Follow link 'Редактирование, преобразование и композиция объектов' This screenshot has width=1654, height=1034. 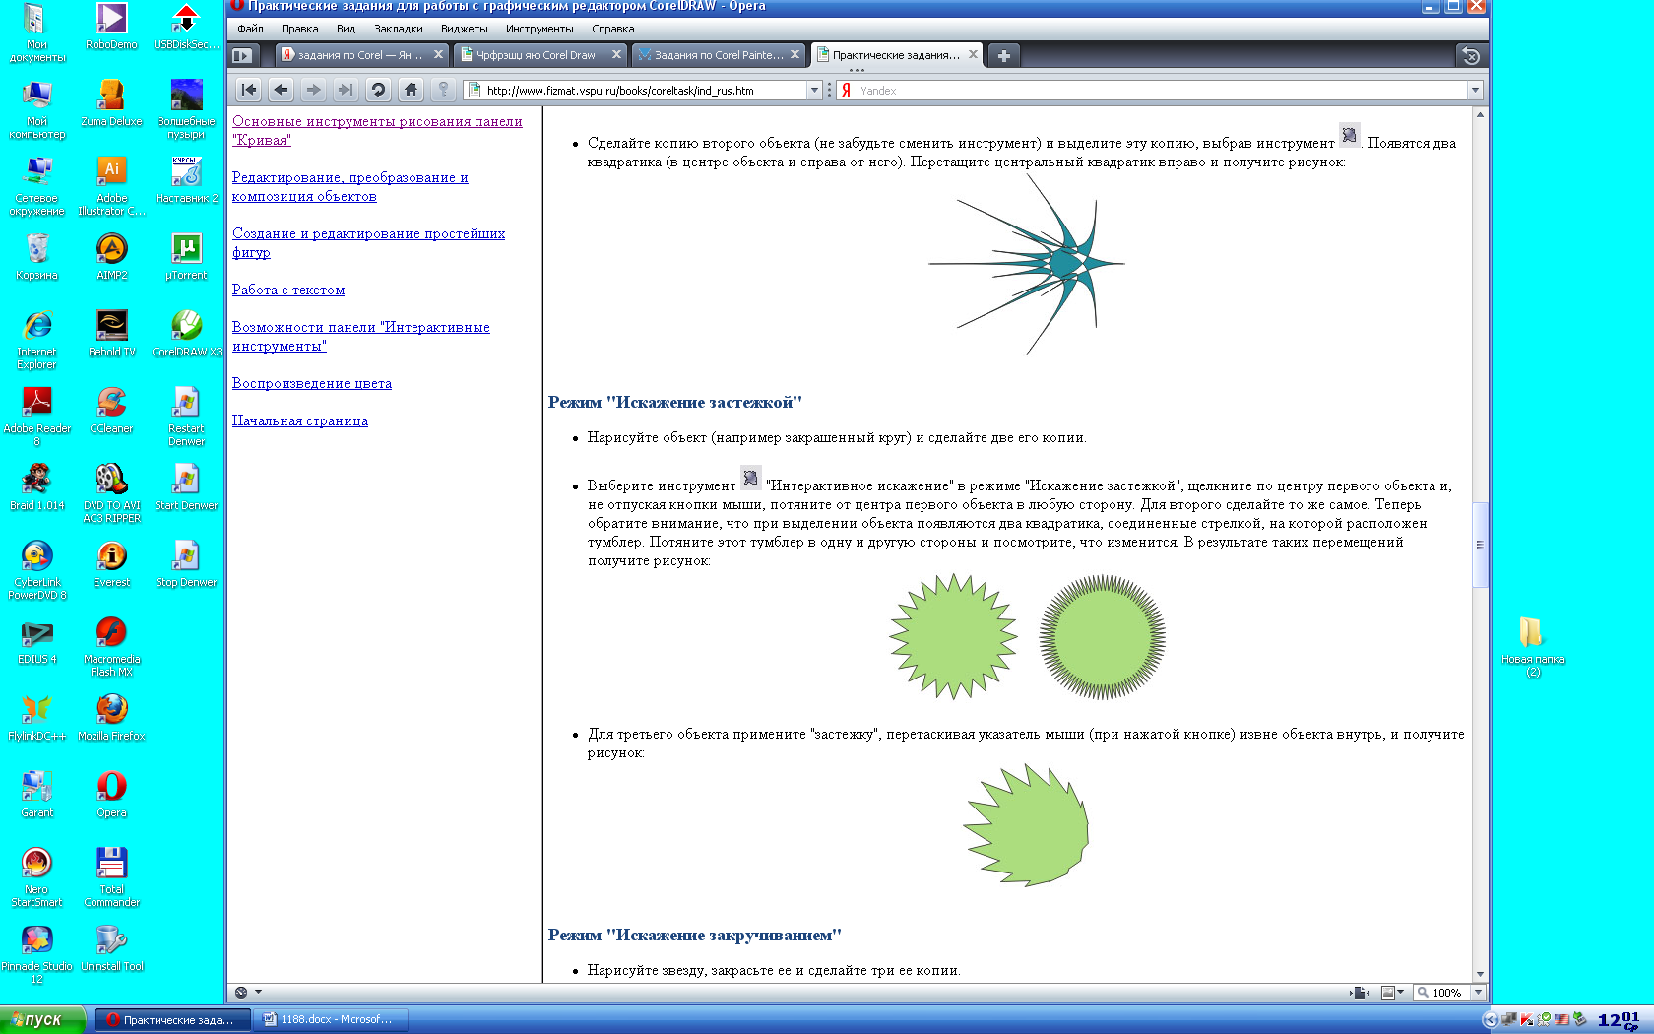pos(350,187)
